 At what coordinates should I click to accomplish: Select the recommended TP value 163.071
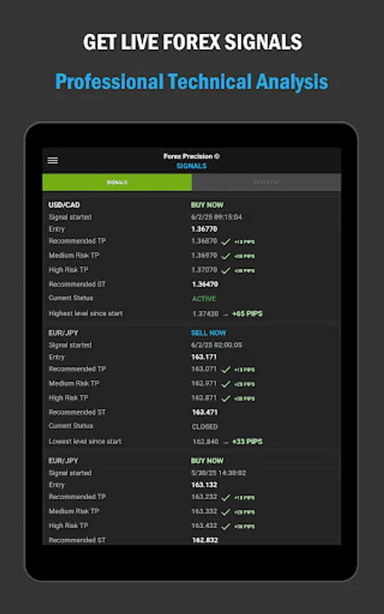click(x=204, y=369)
